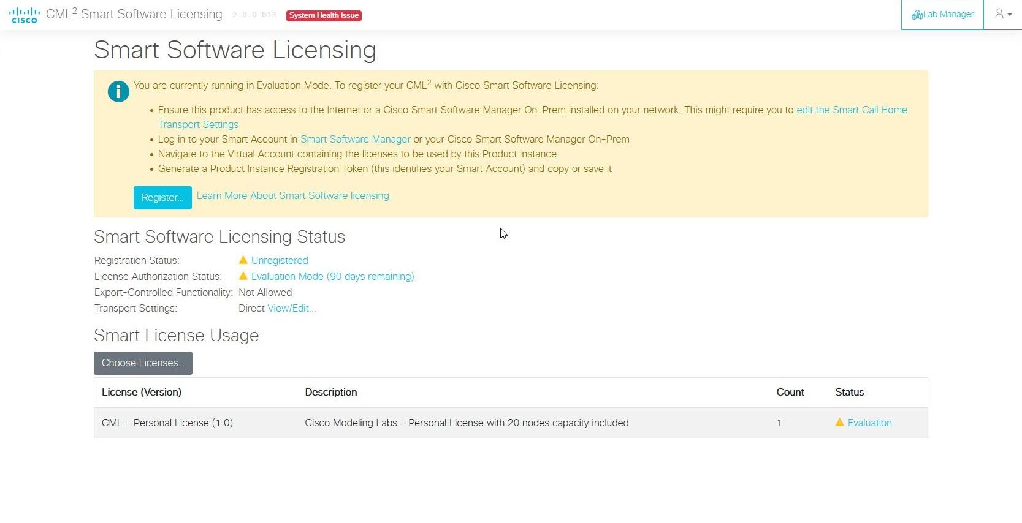Click the Registration Status: label
Image resolution: width=1022 pixels, height=523 pixels.
(137, 261)
